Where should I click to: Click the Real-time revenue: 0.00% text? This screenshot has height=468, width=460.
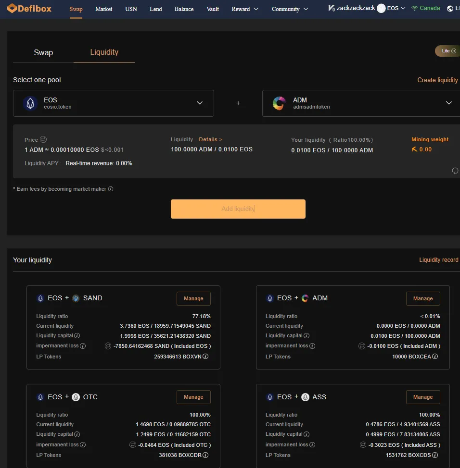(99, 163)
